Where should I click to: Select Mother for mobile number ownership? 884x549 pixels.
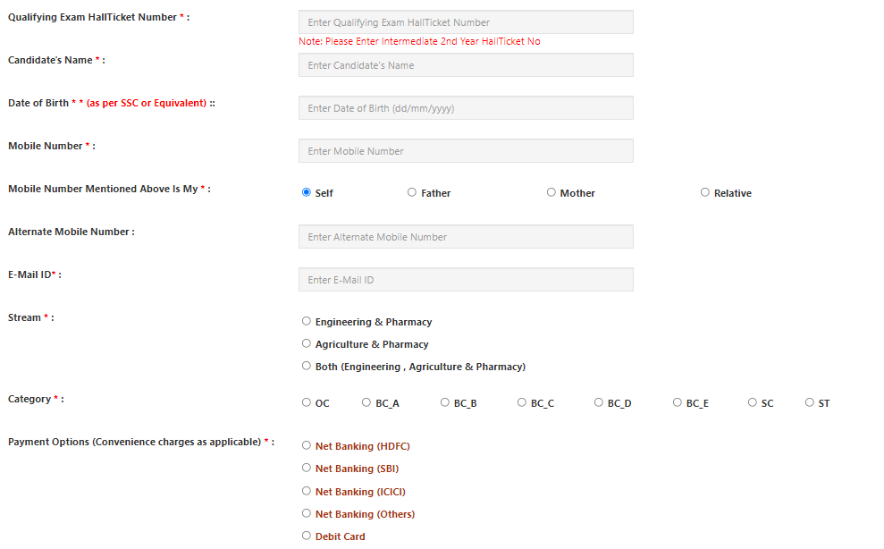point(551,192)
